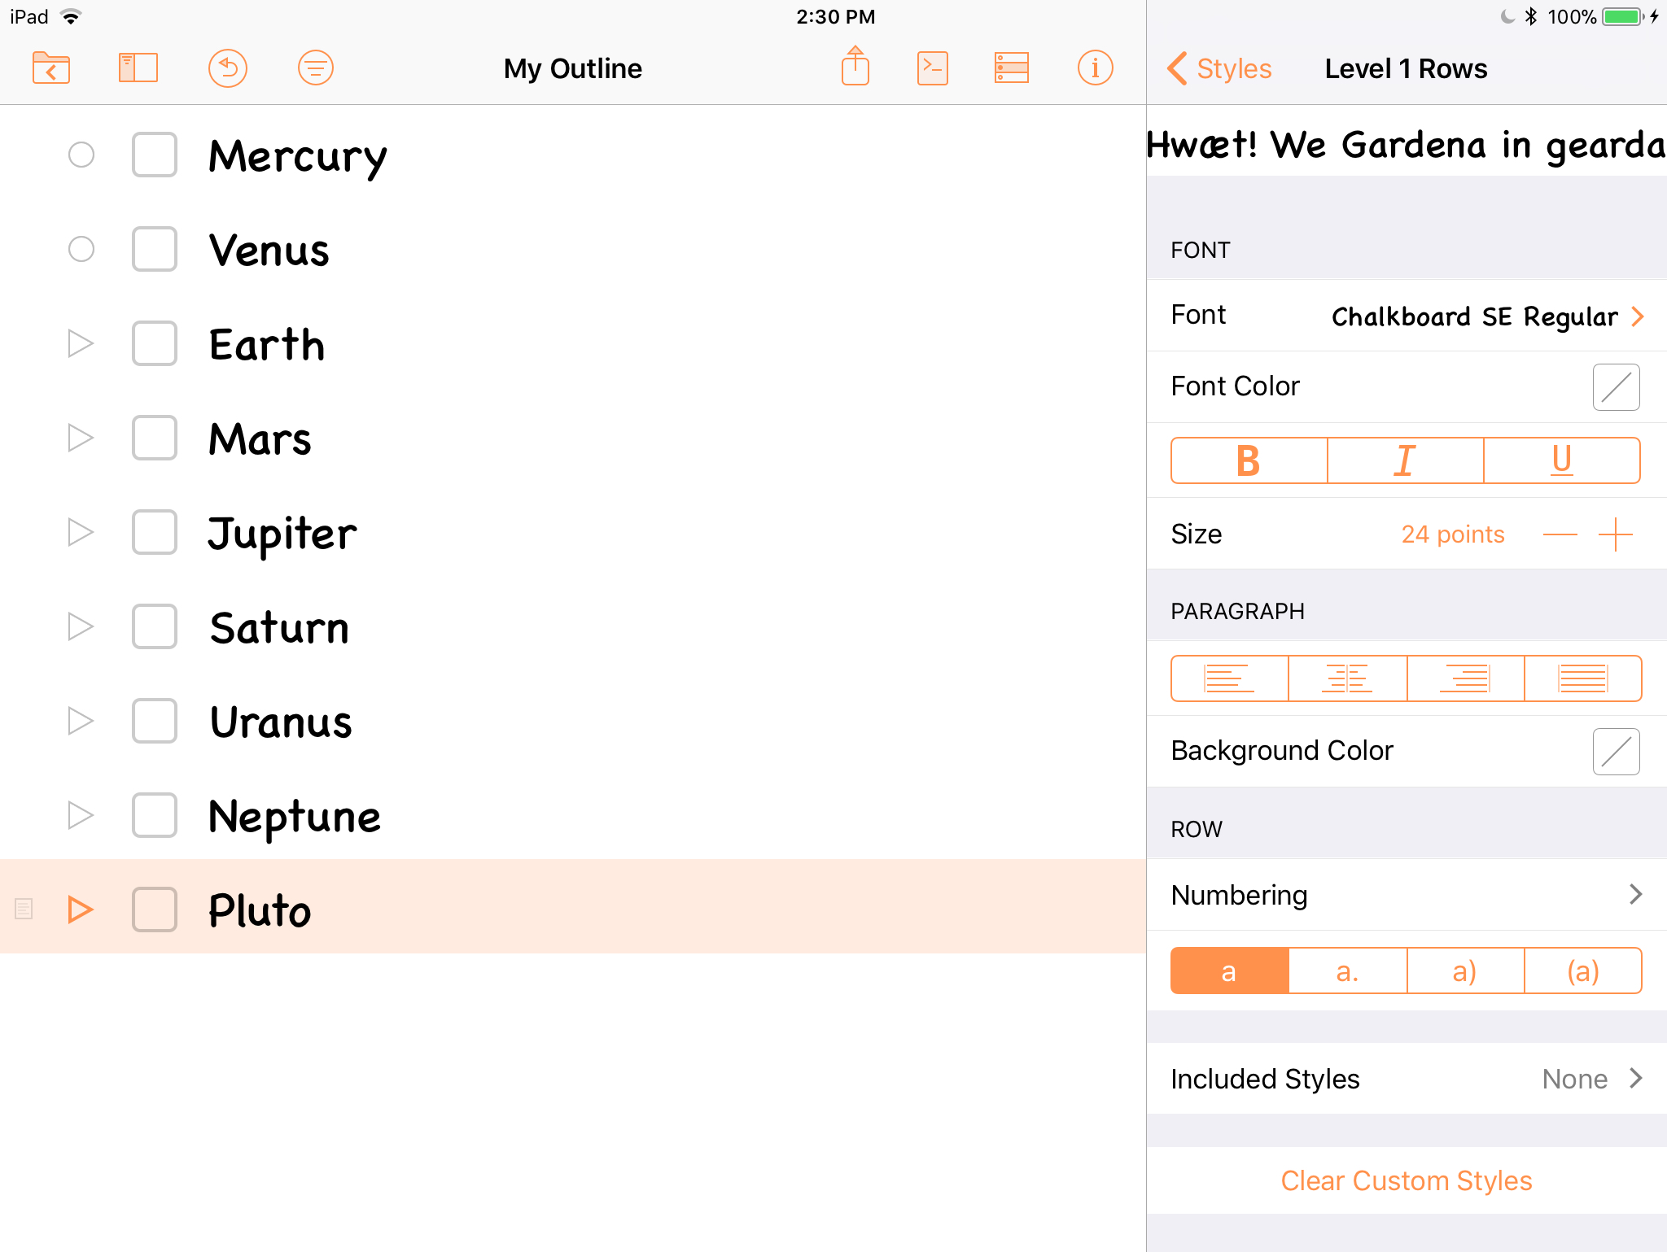
Task: Open the automation console icon
Action: [932, 68]
